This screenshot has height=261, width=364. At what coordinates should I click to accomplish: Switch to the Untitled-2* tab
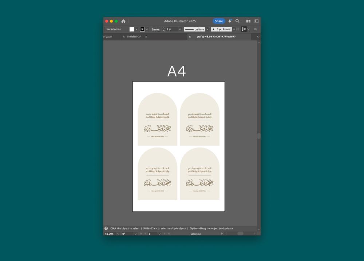click(134, 37)
